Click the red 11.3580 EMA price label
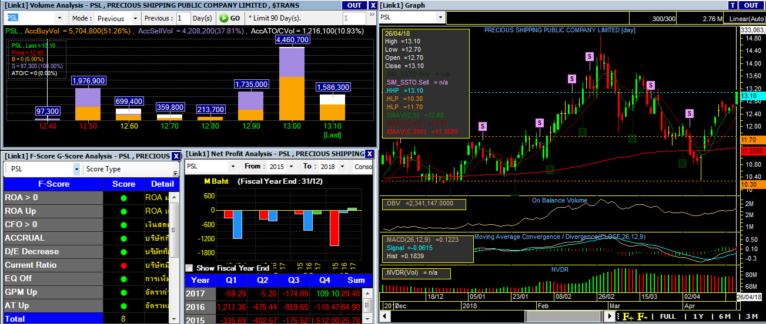Image resolution: width=766 pixels, height=324 pixels. pyautogui.click(x=752, y=151)
